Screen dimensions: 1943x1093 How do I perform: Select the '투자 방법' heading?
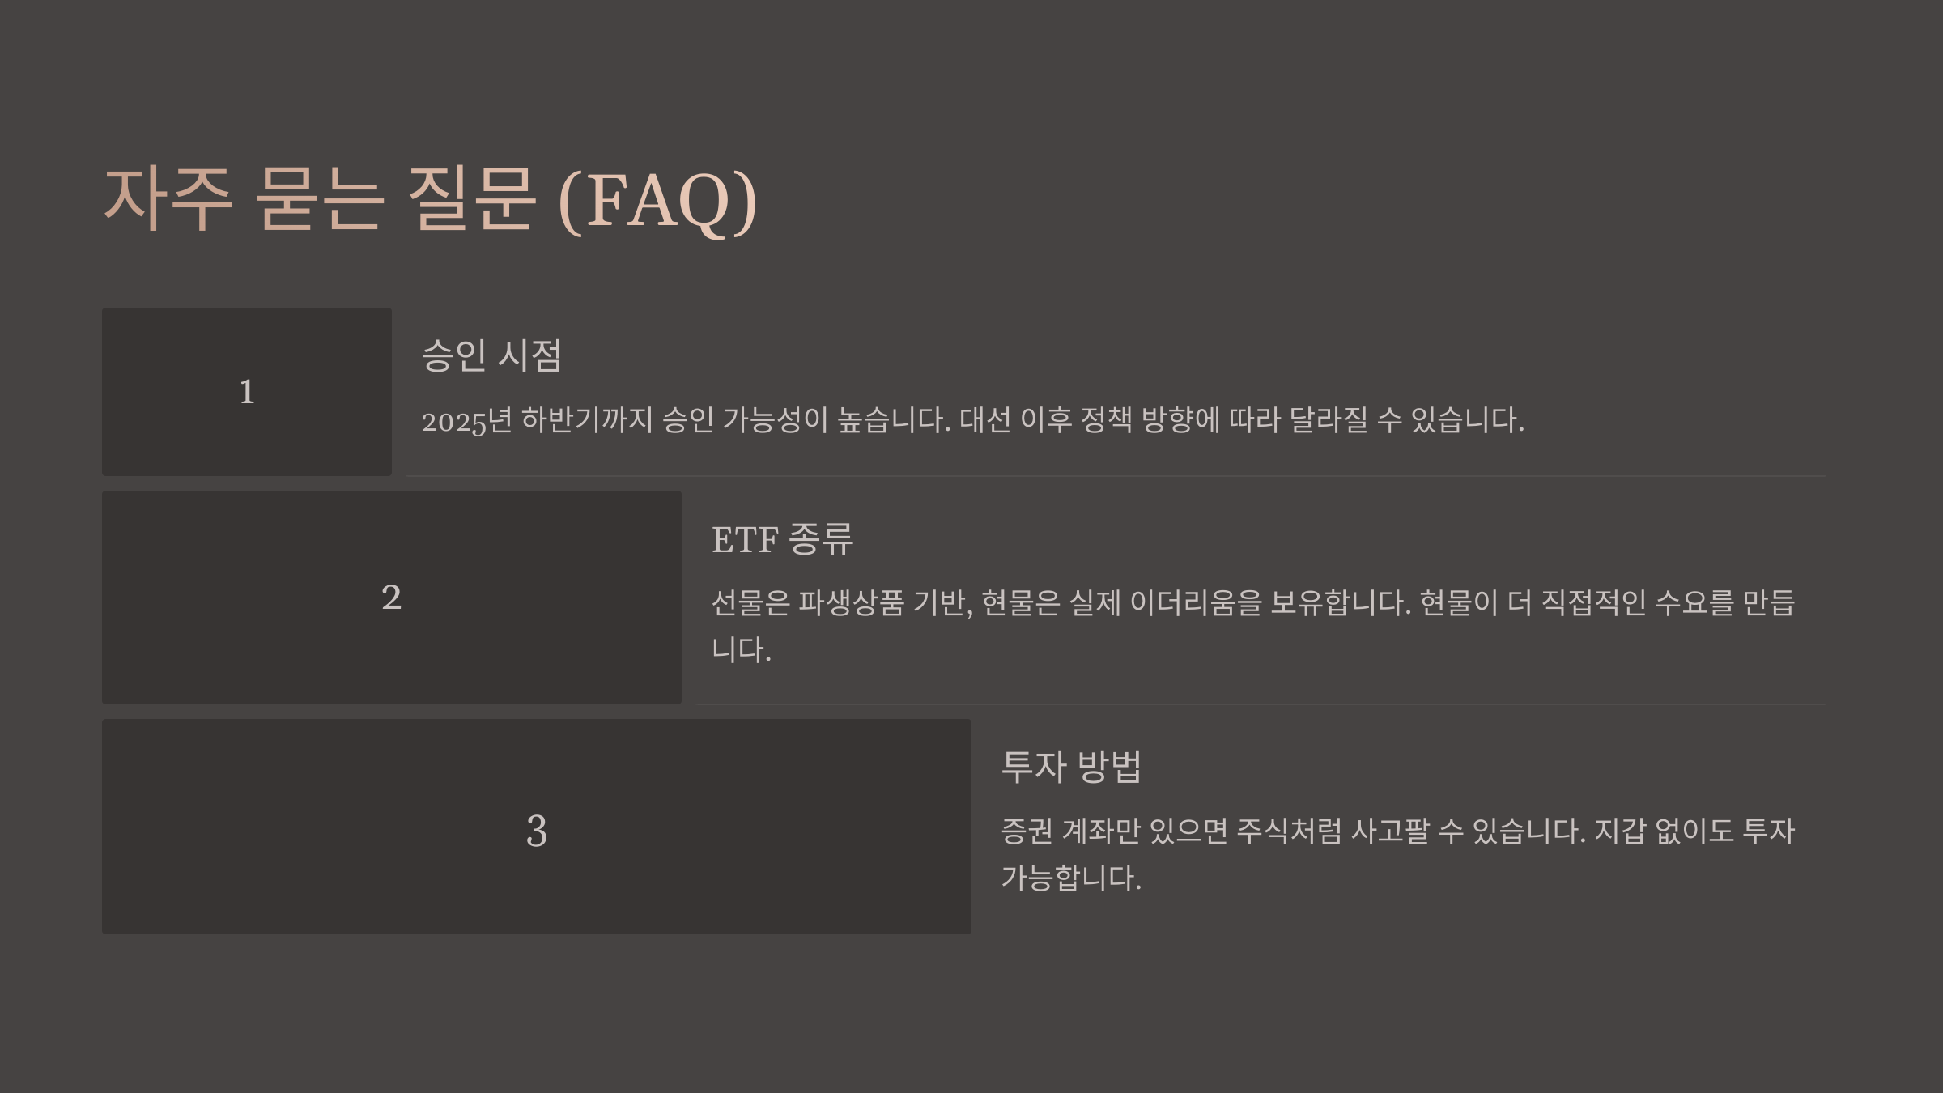point(1071,767)
